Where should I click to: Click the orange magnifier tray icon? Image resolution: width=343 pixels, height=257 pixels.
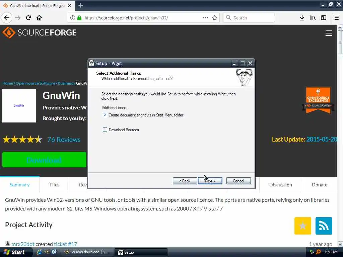tap(319, 252)
